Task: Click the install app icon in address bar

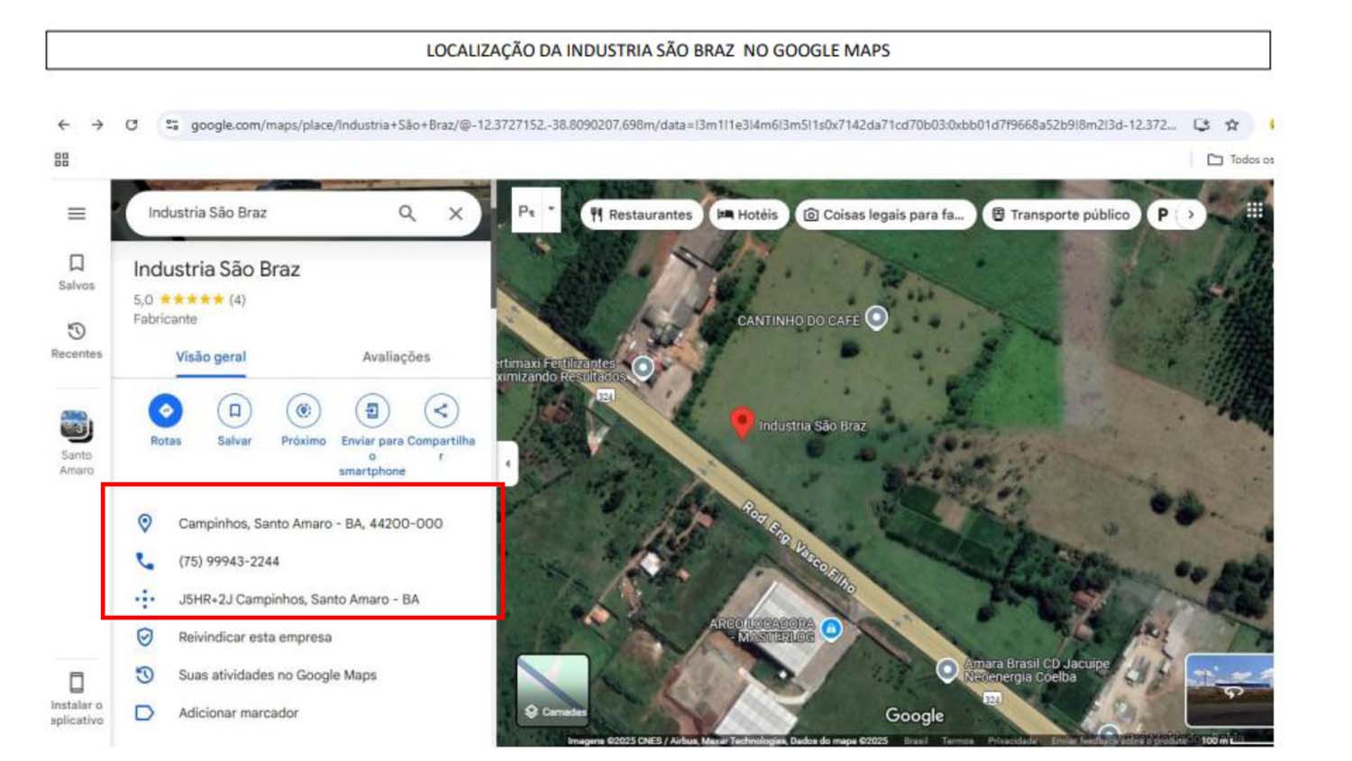Action: click(1201, 124)
